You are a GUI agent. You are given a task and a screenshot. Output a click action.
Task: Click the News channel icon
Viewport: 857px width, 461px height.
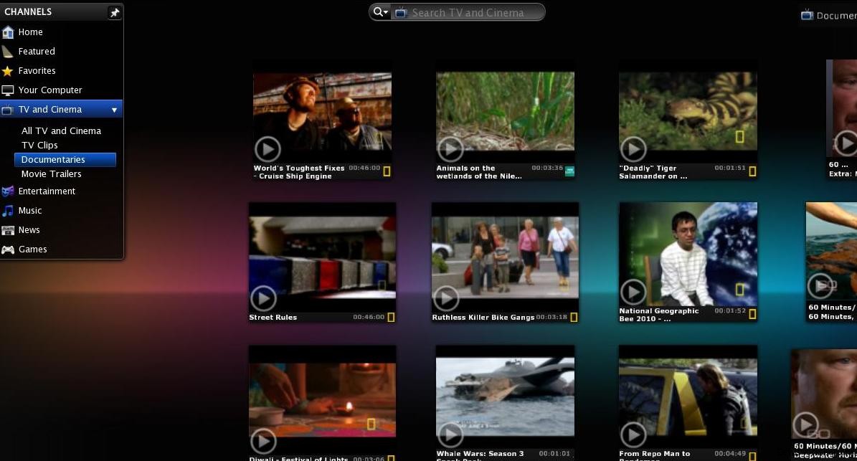(x=8, y=230)
